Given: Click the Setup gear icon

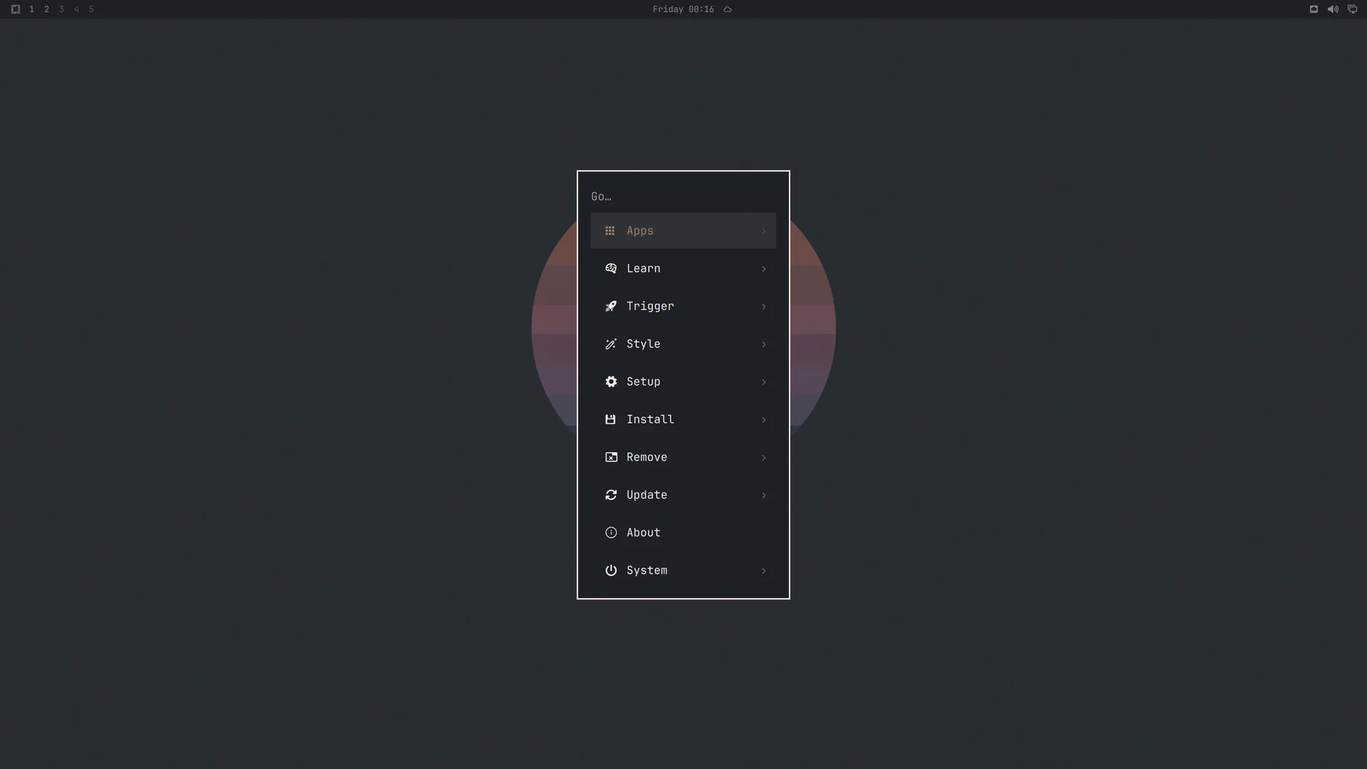Looking at the screenshot, I should coord(611,382).
